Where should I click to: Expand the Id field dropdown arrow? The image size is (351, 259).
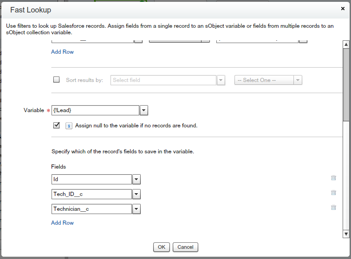pos(136,179)
